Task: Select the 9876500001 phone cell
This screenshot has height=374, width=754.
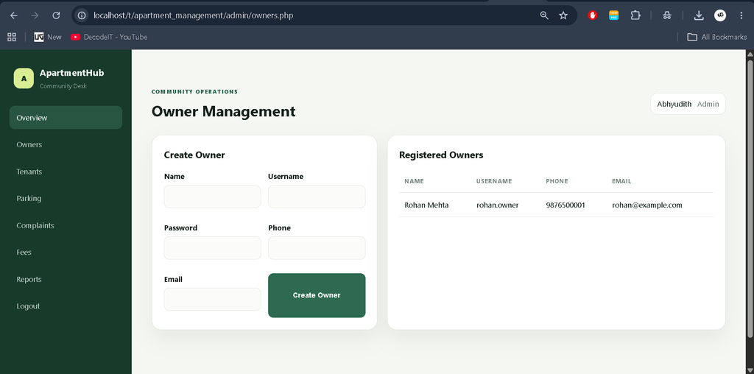Action: pos(565,205)
